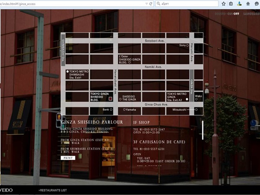Click the SHIMBASHI Sta. gray bar
Screen dimensions: 260x195
(63, 50)
